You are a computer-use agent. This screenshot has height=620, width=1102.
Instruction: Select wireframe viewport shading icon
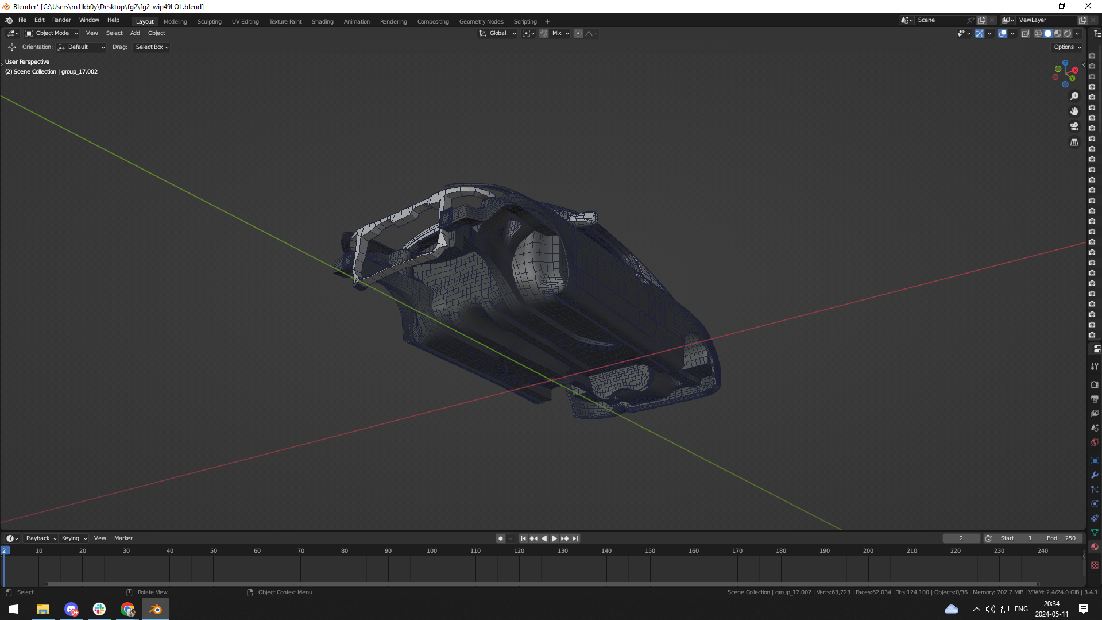coord(1038,33)
